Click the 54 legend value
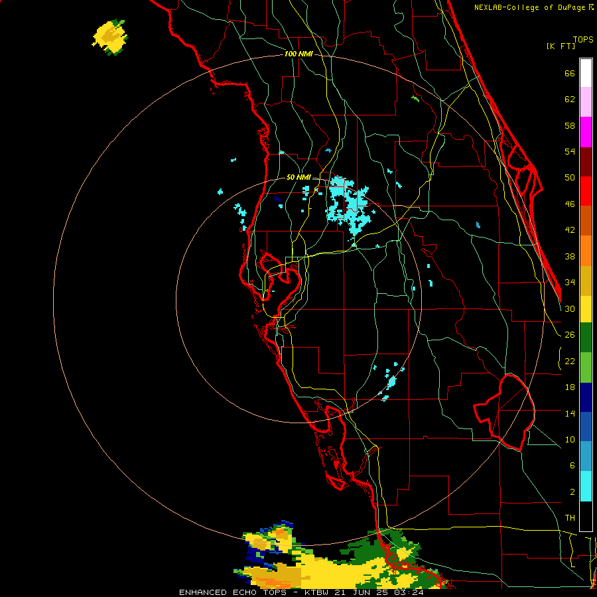597x597 pixels. pos(570,151)
